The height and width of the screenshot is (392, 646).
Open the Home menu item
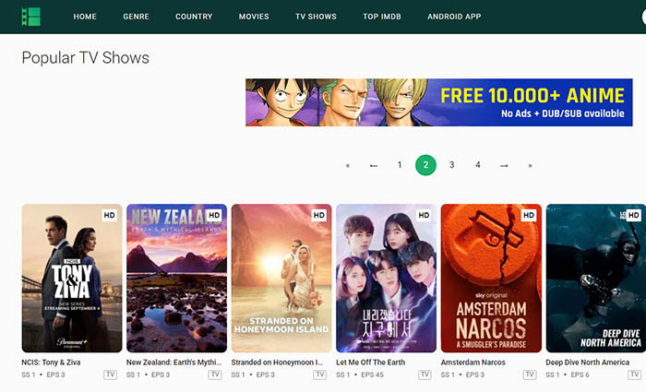click(85, 17)
